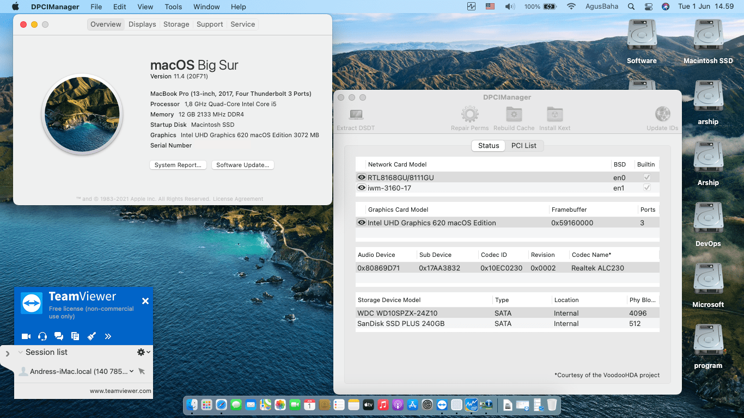Open System Preferences in the Dock
This screenshot has width=744, height=418.
click(x=427, y=404)
